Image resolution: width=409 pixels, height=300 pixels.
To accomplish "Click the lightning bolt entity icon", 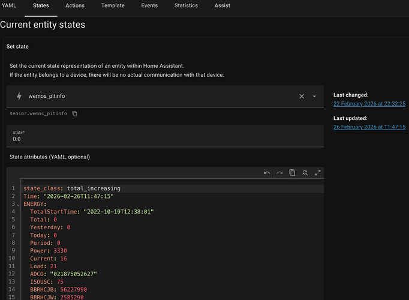I will [x=19, y=97].
